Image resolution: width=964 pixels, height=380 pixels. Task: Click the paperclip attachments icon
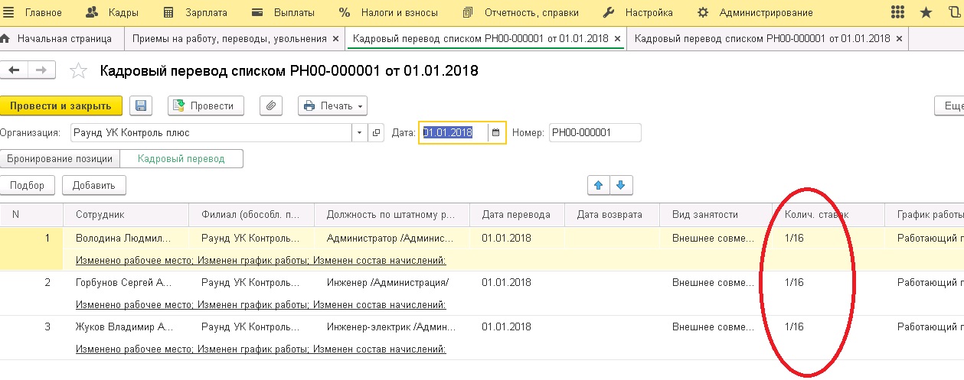[271, 106]
